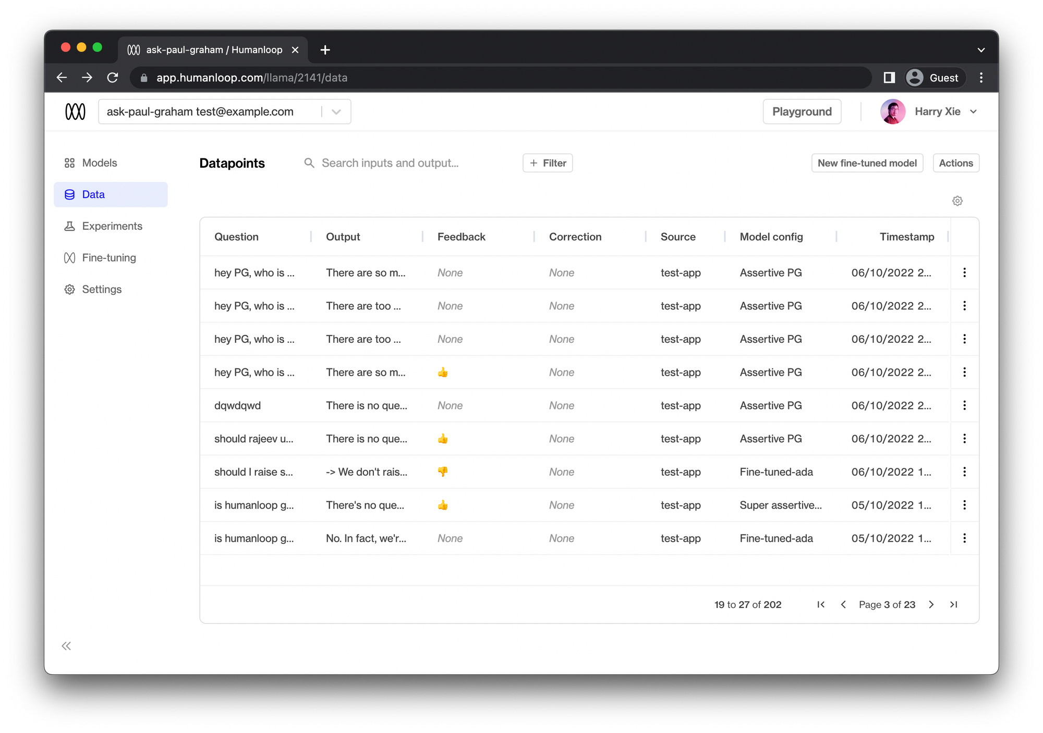Click 'There's no que...' output cell
This screenshot has height=733, width=1043.
[x=365, y=505]
